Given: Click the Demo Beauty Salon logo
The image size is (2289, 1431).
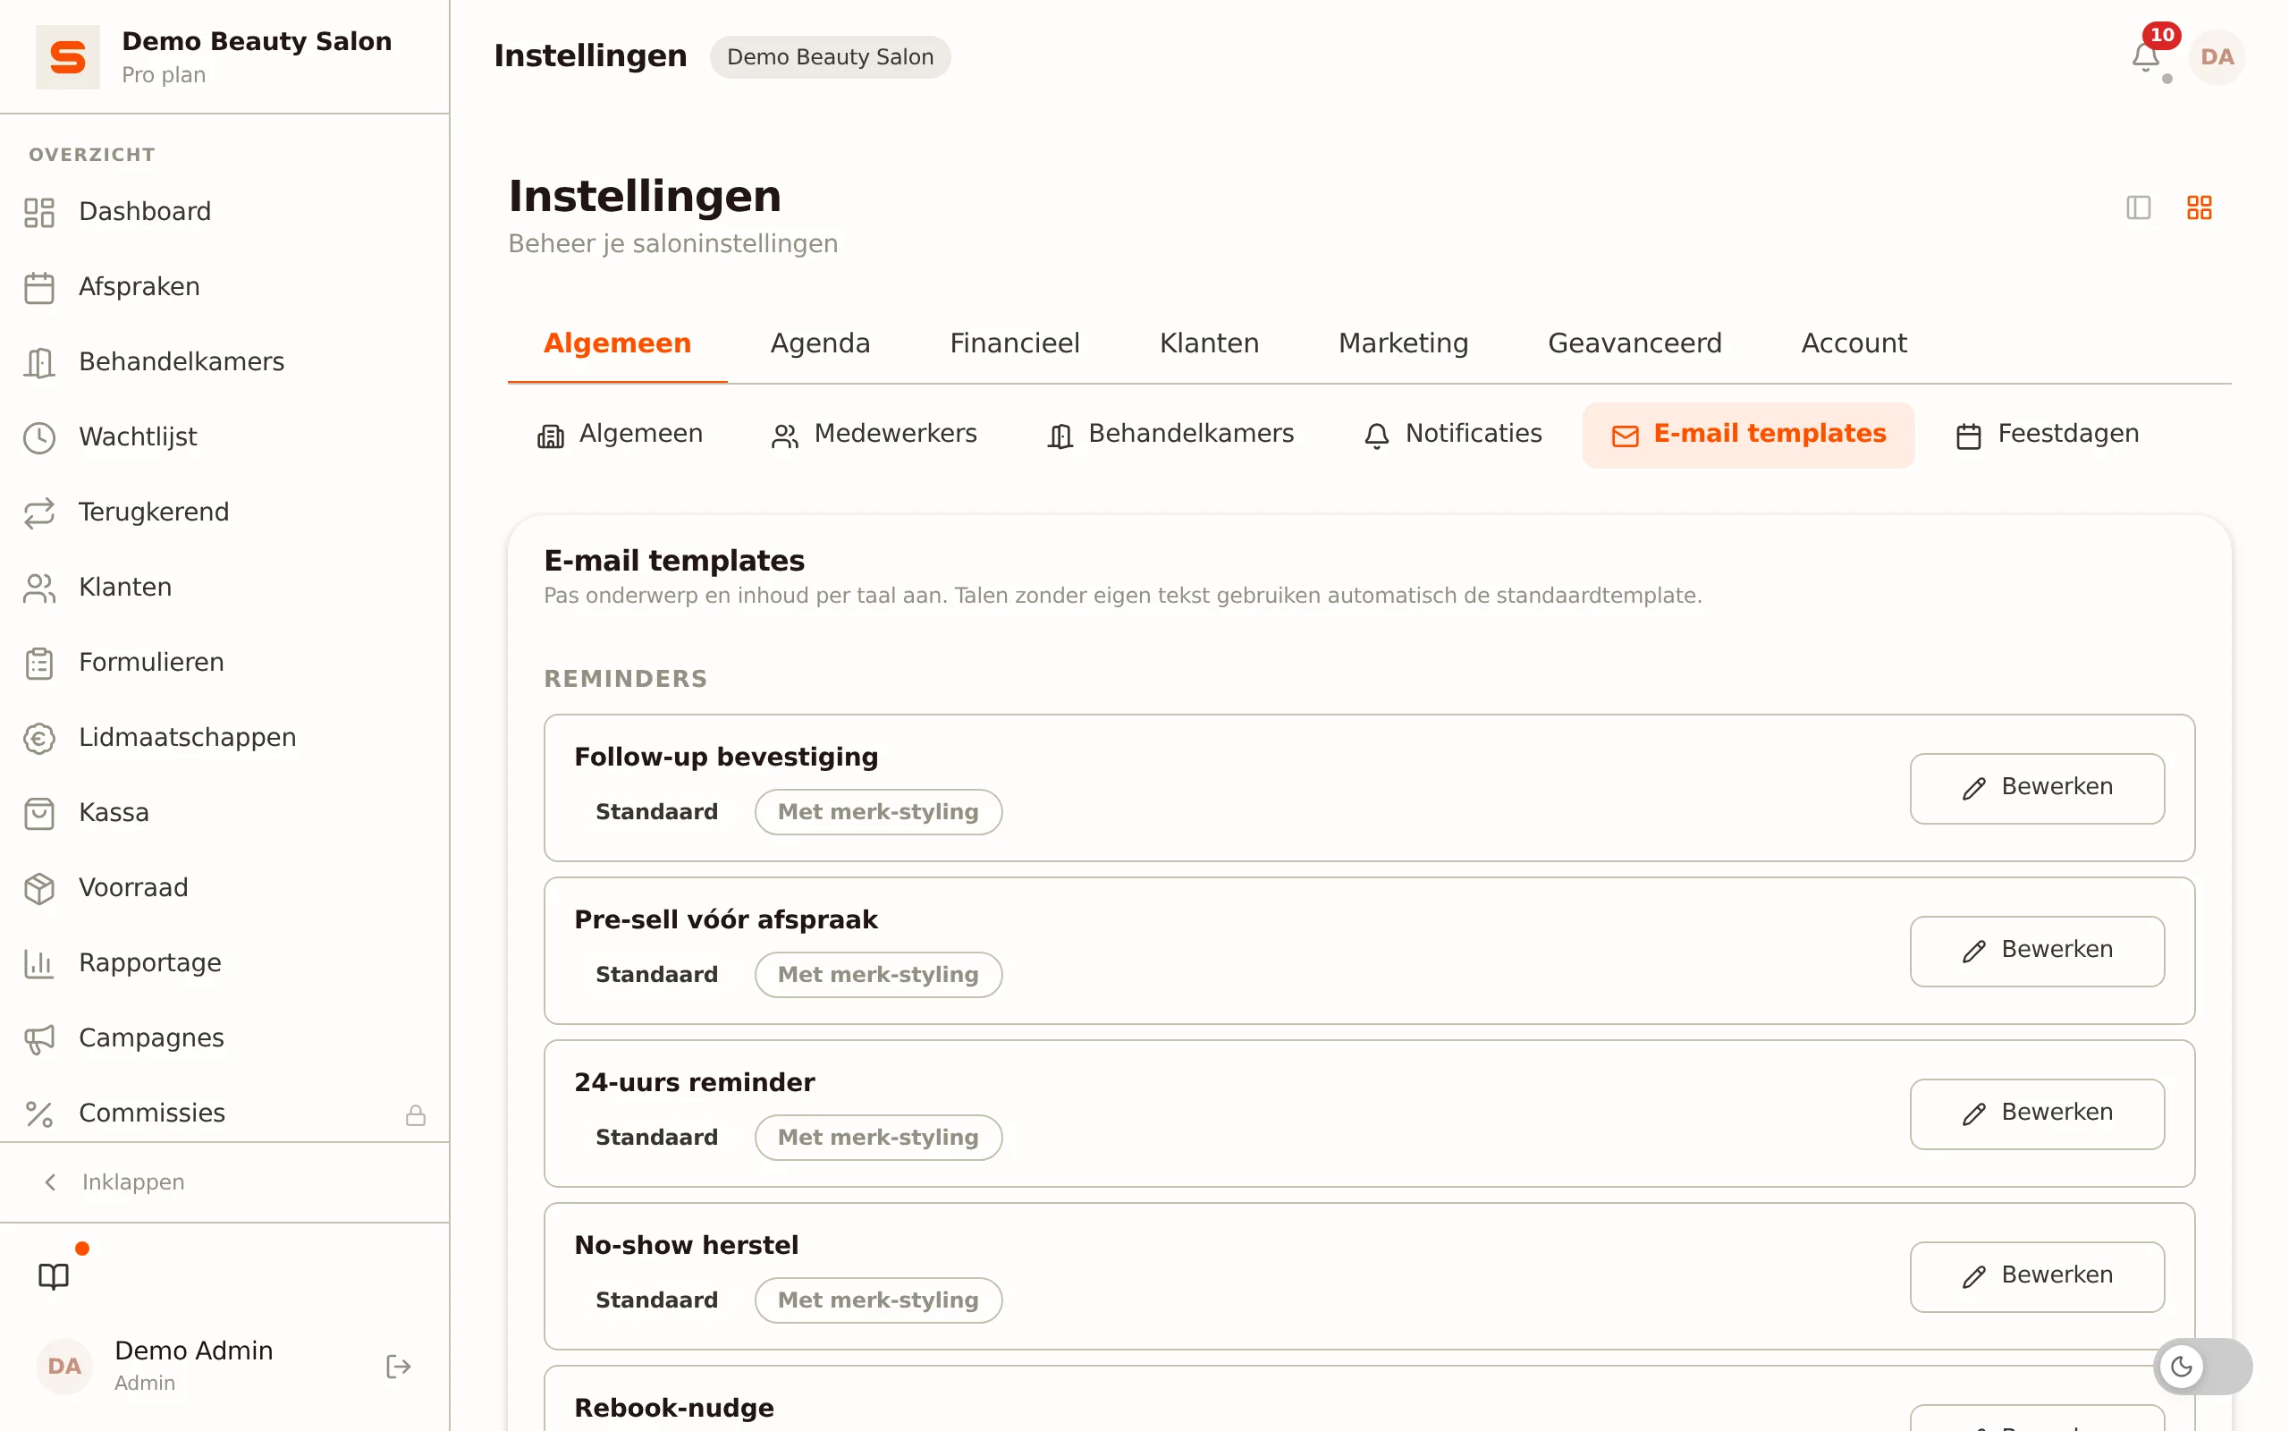Looking at the screenshot, I should pos(67,56).
